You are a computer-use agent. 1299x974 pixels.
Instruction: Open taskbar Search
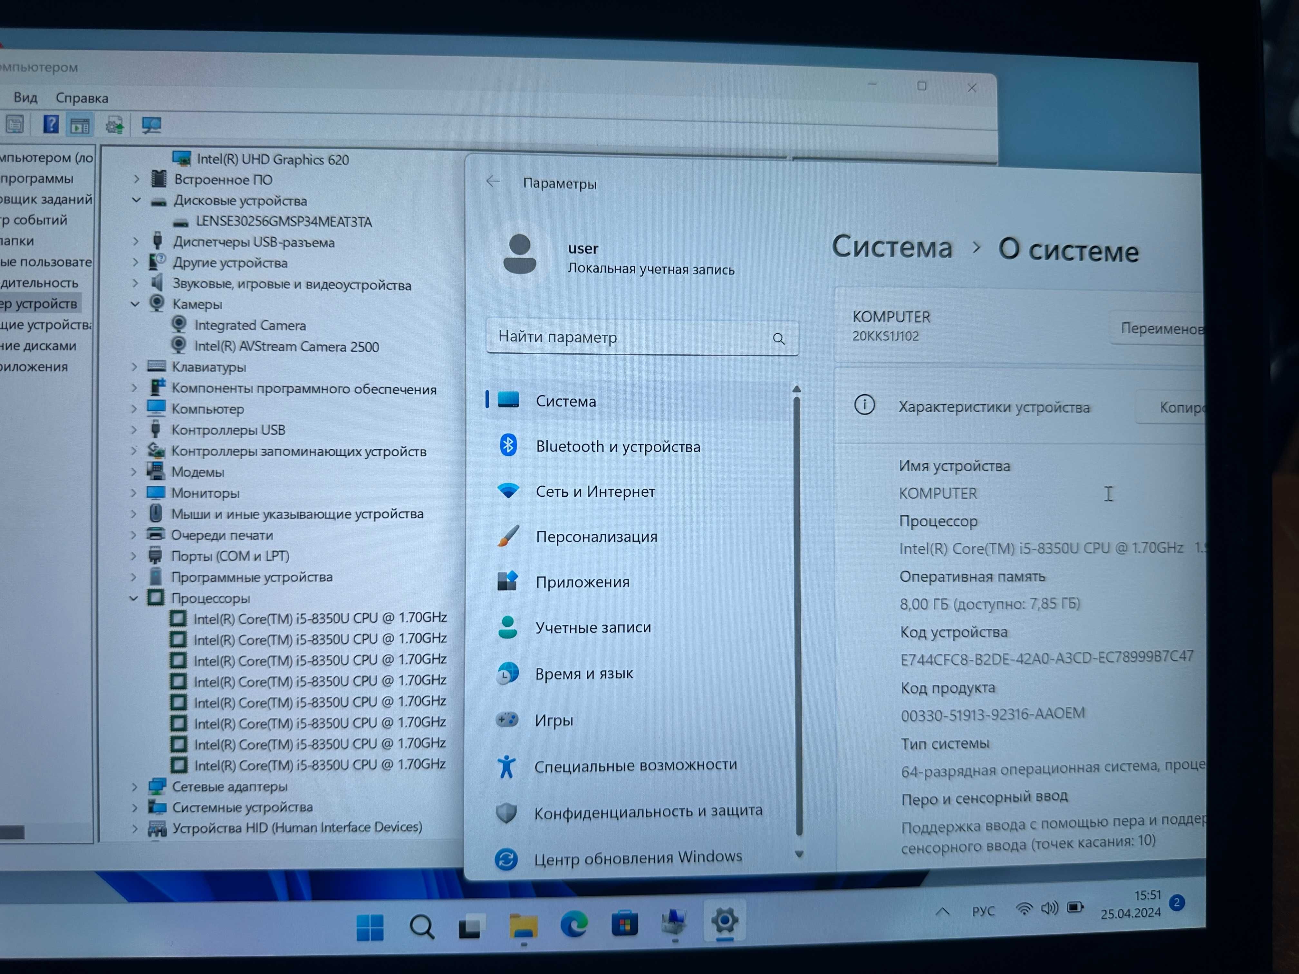[422, 927]
